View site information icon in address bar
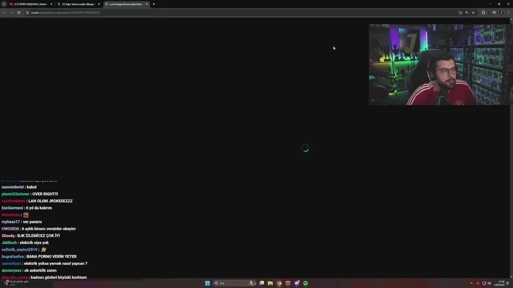 click(x=28, y=12)
